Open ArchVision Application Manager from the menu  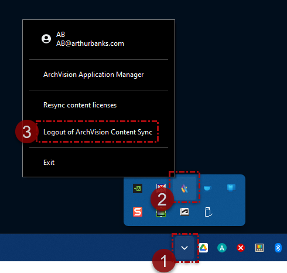(93, 75)
